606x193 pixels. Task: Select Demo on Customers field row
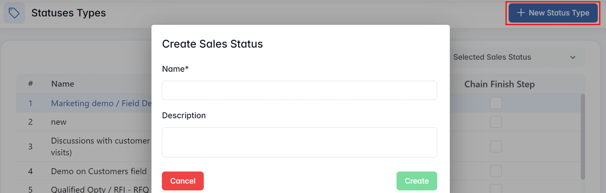(99, 171)
